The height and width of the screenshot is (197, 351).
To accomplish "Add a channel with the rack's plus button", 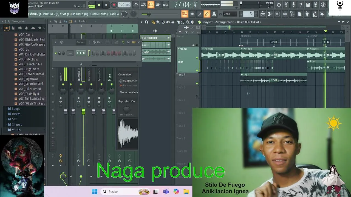I will (x=81, y=64).
